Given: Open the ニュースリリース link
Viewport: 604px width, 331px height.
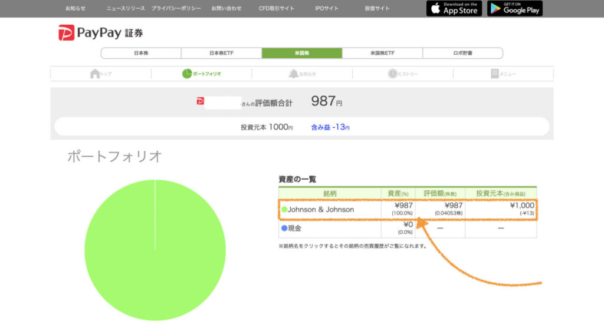Looking at the screenshot, I should 126,9.
